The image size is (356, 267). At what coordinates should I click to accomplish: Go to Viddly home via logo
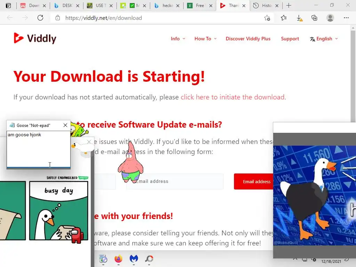tap(35, 38)
